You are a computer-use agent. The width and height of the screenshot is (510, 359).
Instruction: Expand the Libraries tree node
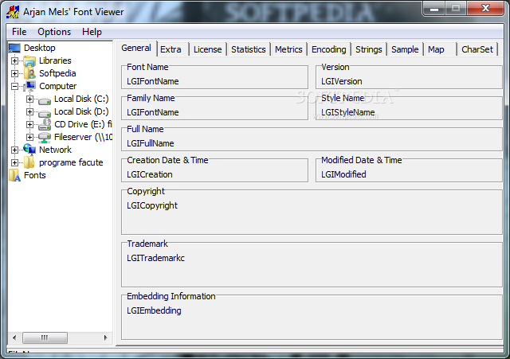tap(14, 60)
